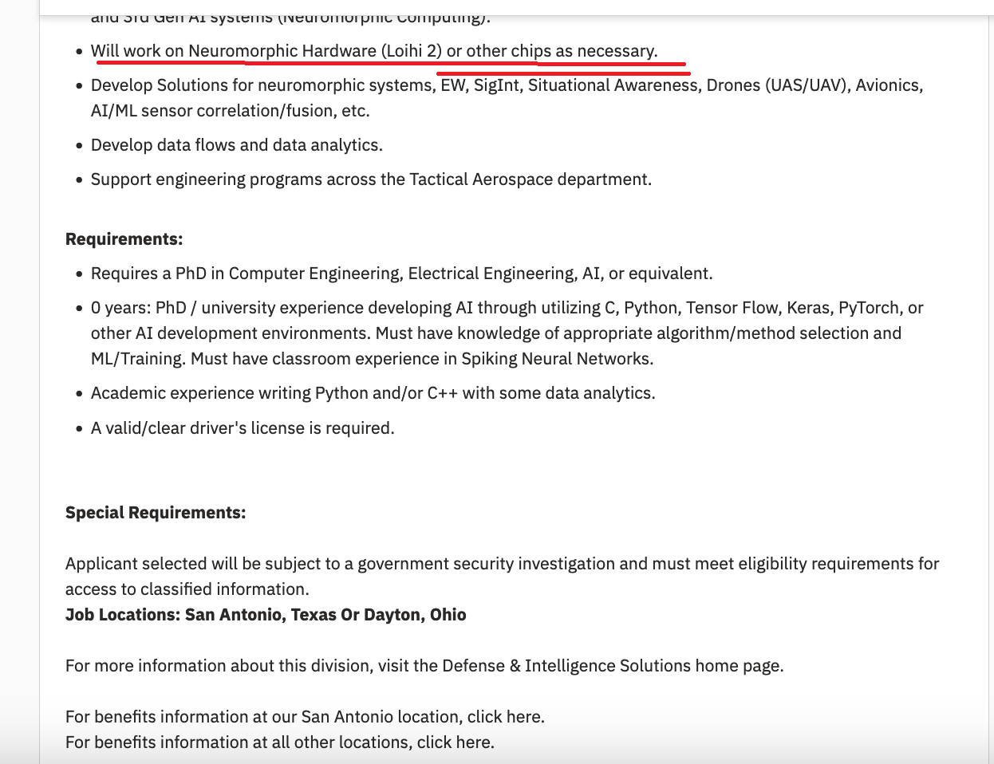Click the 'Job Locations: San Antonio, Texas Or Dayton, Ohio' line
The image size is (994, 764).
pyautogui.click(x=266, y=615)
